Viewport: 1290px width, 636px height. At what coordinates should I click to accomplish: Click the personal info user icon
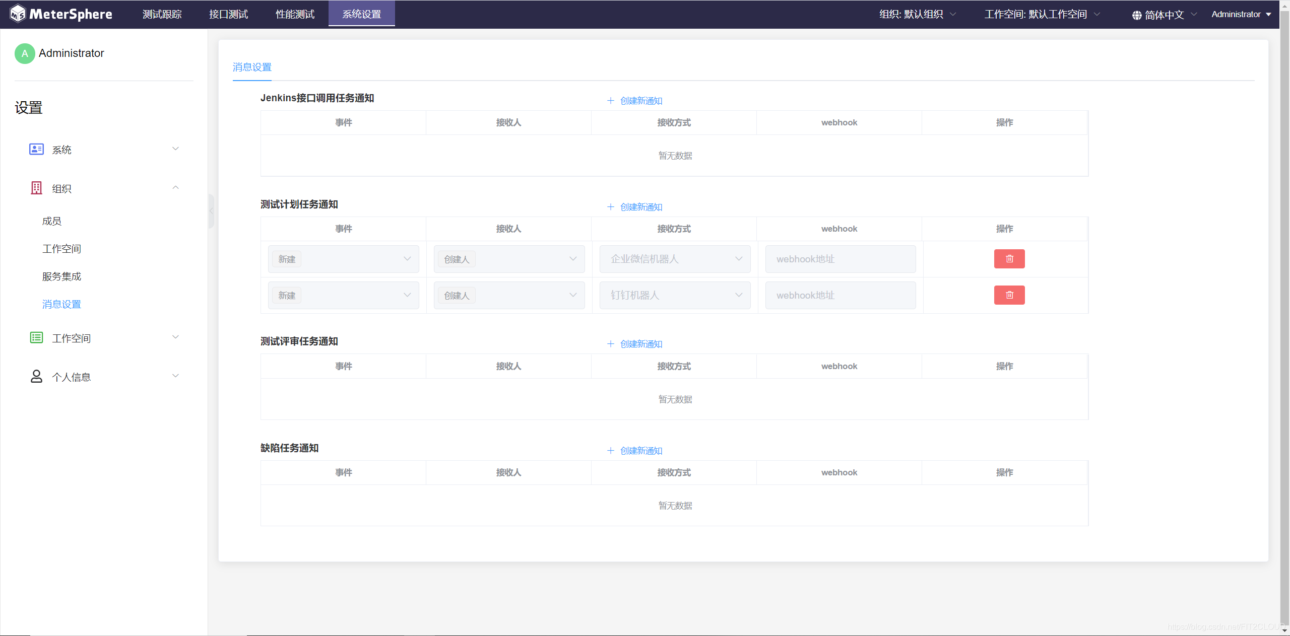[36, 376]
